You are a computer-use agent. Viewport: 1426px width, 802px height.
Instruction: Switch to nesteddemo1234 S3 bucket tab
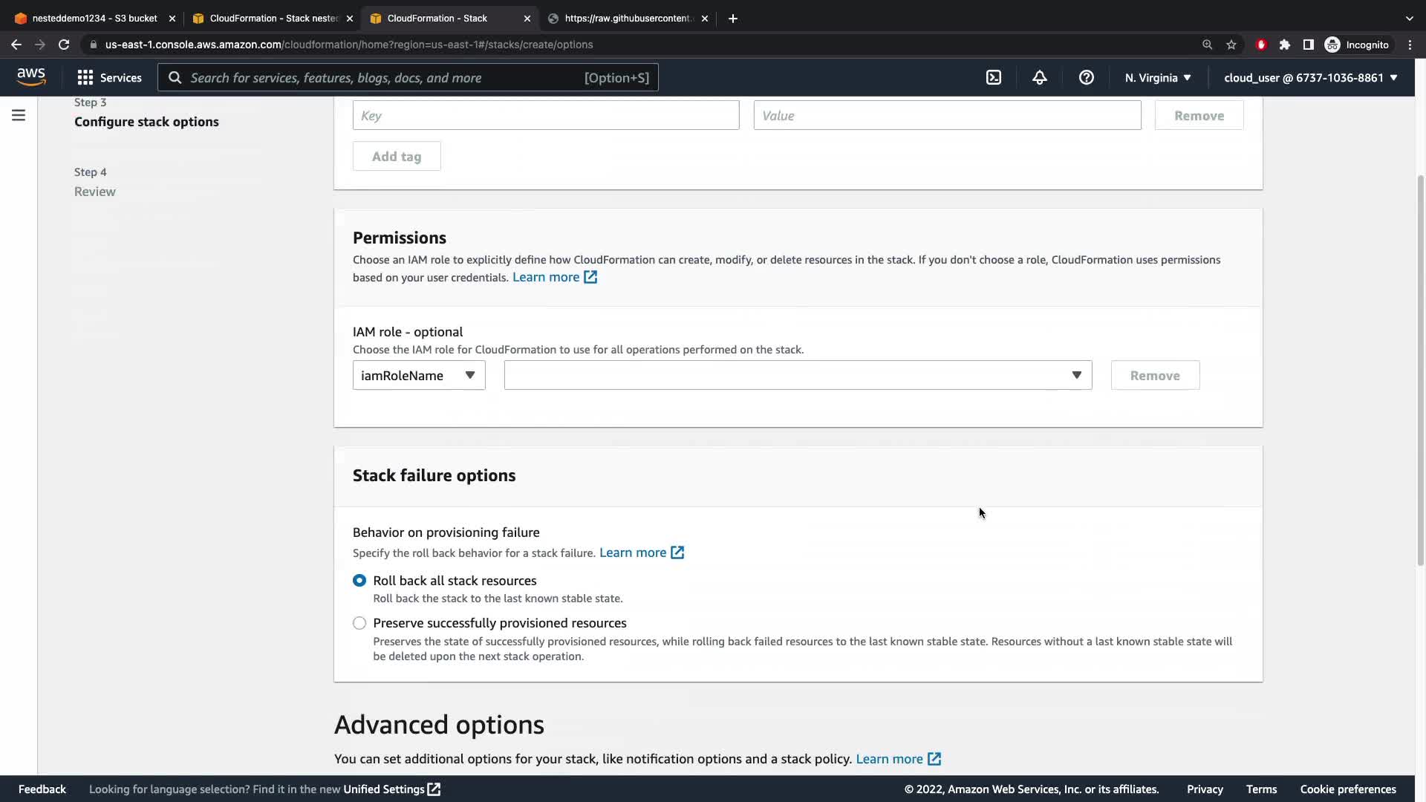[94, 19]
